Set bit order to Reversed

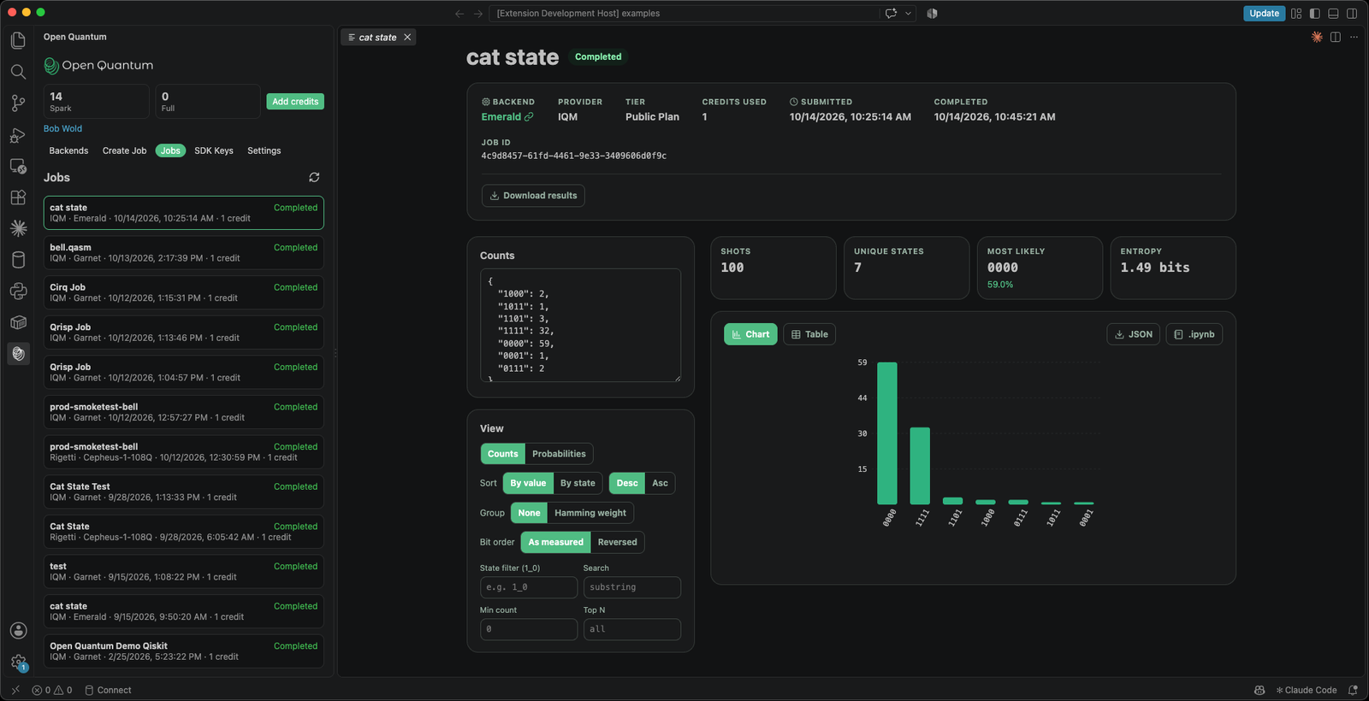[x=617, y=542]
